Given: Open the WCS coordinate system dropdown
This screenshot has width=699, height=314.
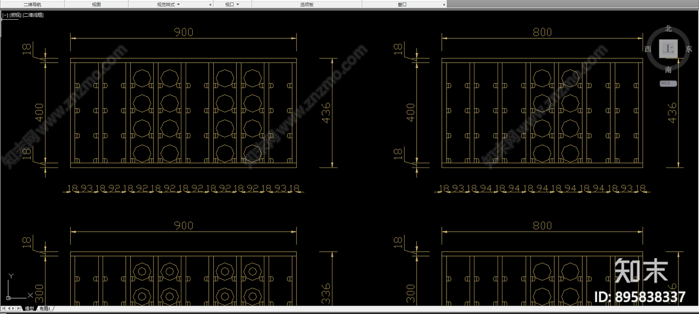Looking at the screenshot, I should [x=668, y=83].
